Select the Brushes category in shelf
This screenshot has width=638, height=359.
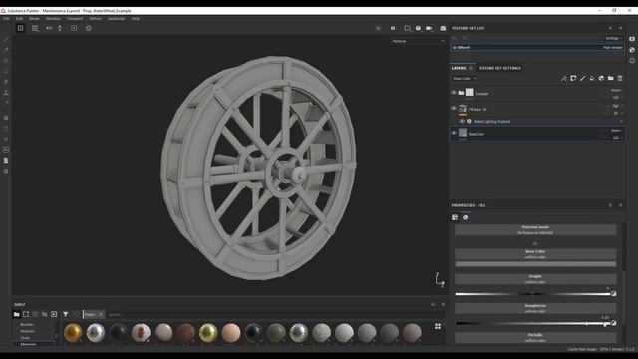point(27,325)
